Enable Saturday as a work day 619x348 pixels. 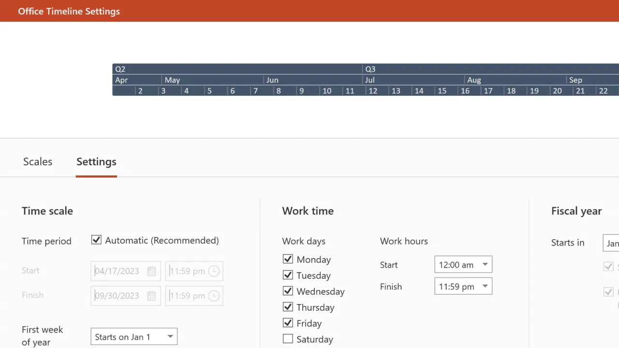click(288, 339)
